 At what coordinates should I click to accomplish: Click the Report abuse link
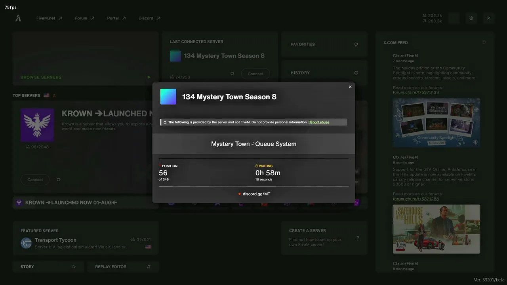coord(319,122)
